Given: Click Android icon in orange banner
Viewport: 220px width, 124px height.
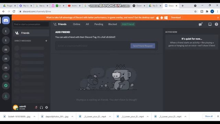Looking at the screenshot, I should pos(162,18).
